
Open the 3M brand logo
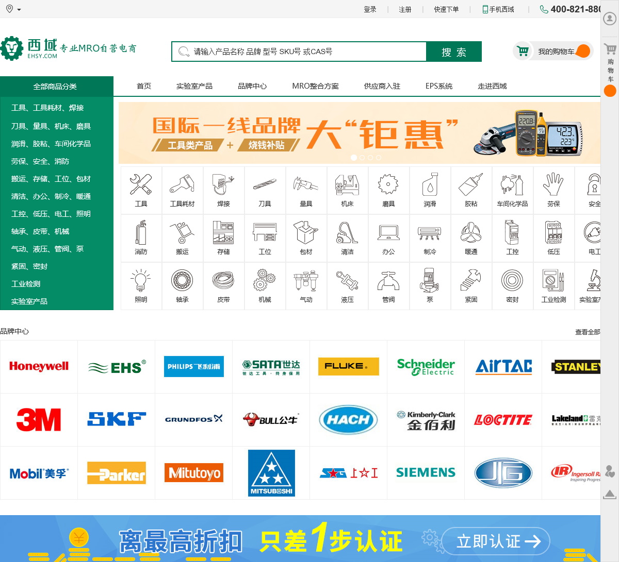coord(39,420)
